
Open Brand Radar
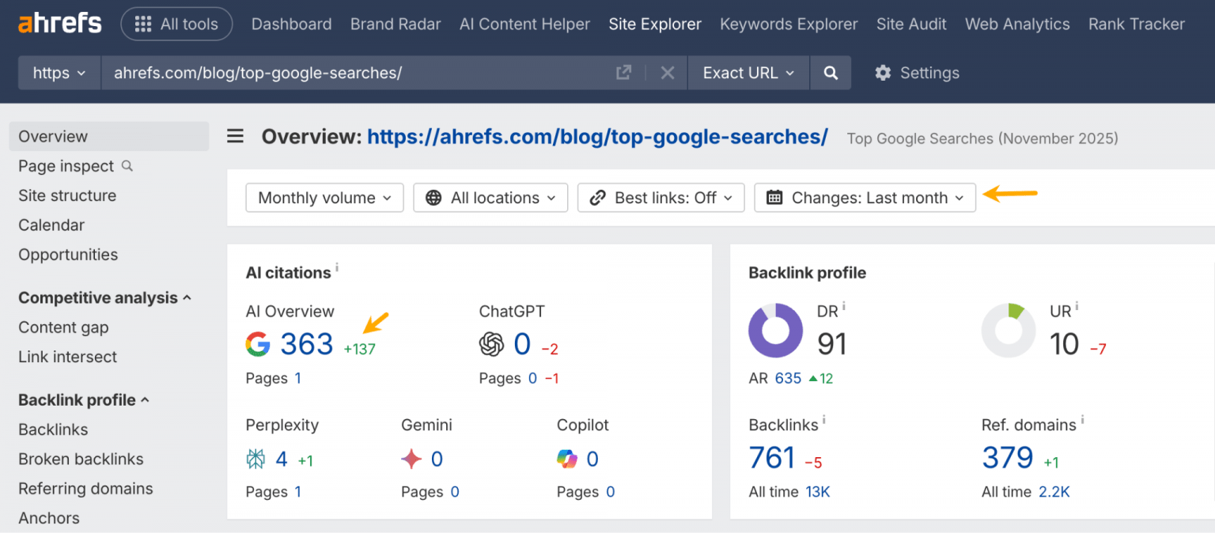tap(396, 25)
